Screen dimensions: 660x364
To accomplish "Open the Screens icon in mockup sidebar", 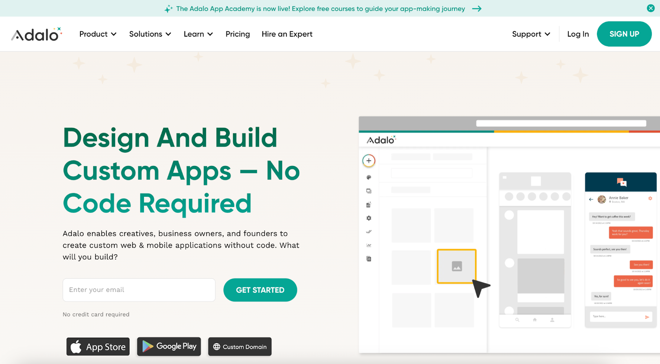I will click(369, 191).
